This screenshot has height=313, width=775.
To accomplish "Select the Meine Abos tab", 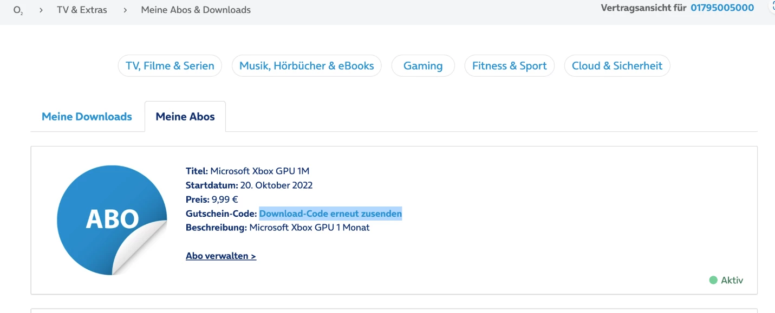I will [185, 117].
